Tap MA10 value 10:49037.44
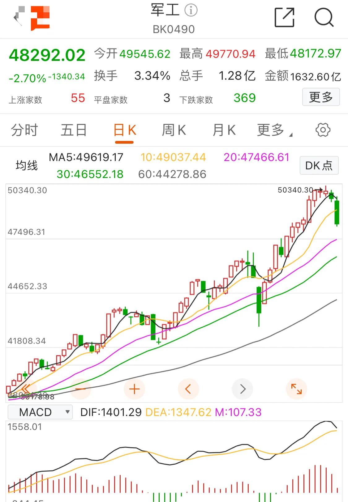This screenshot has height=502, width=348. (173, 157)
